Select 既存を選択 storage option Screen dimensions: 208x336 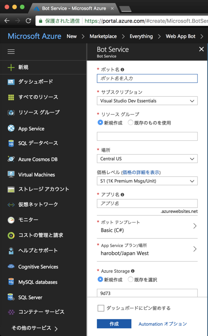tap(131, 279)
